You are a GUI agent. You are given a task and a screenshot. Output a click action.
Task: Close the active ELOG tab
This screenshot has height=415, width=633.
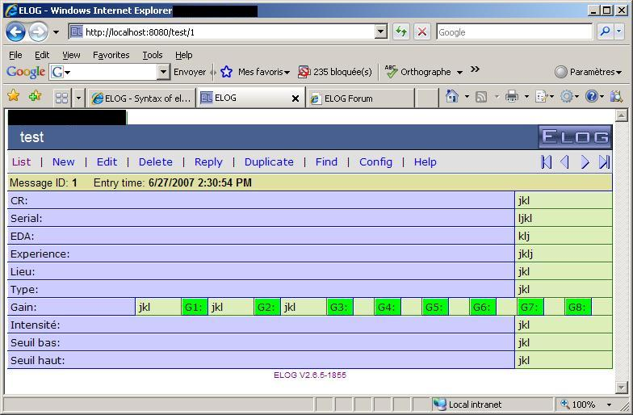(x=296, y=99)
